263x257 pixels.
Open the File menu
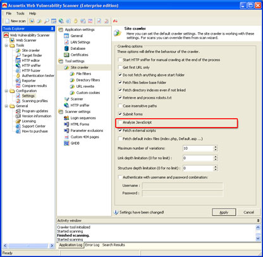click(9, 13)
